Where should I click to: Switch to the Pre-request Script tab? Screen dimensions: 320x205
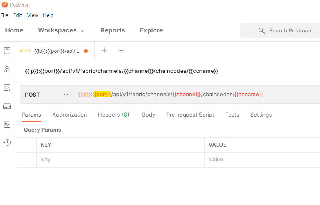click(190, 115)
